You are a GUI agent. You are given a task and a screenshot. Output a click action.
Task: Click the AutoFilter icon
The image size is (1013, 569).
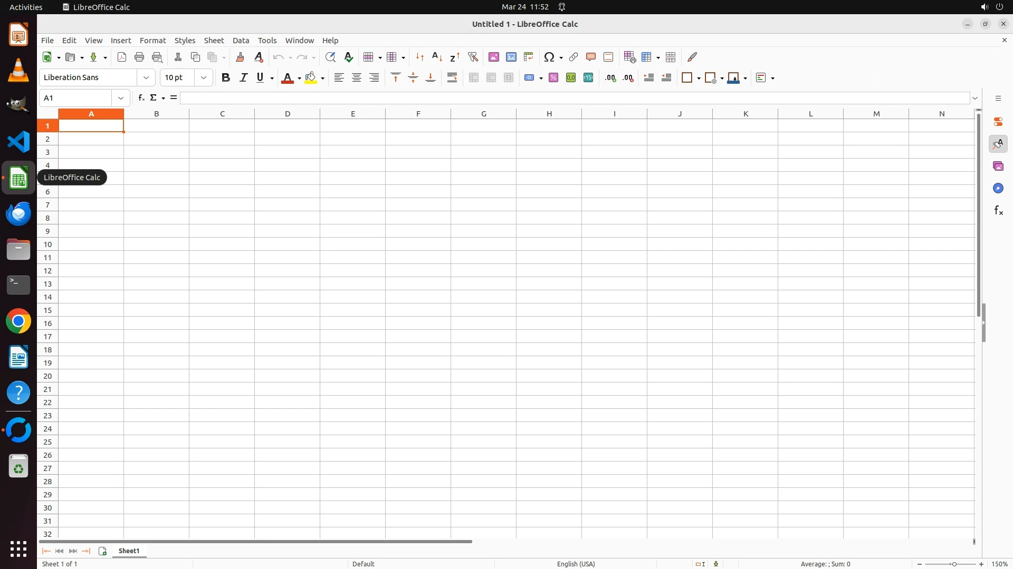473,57
